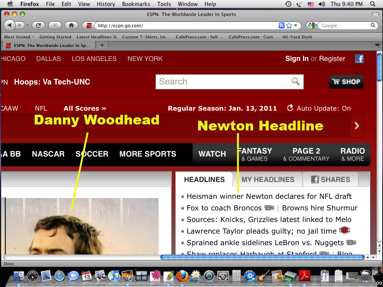Click the magnifier icon in ESPN search

pyautogui.click(x=295, y=81)
